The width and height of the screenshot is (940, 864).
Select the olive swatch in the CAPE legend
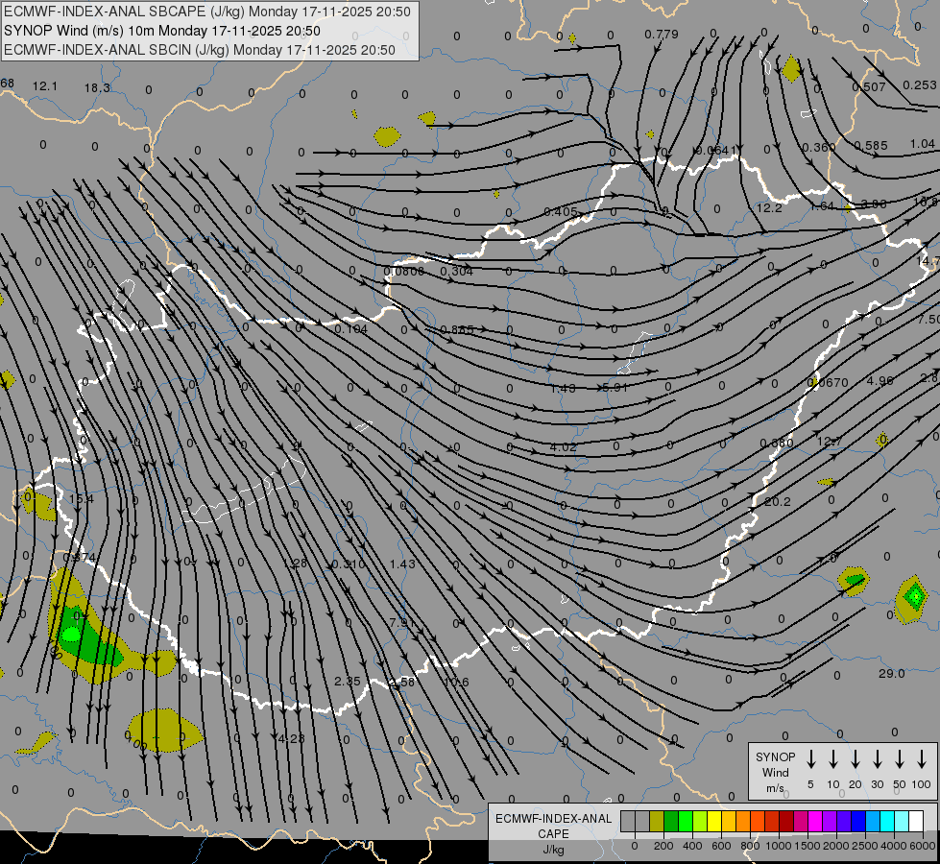(657, 822)
